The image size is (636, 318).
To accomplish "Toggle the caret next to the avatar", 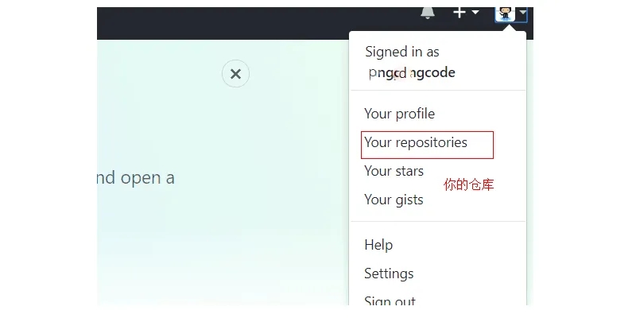I will point(523,13).
